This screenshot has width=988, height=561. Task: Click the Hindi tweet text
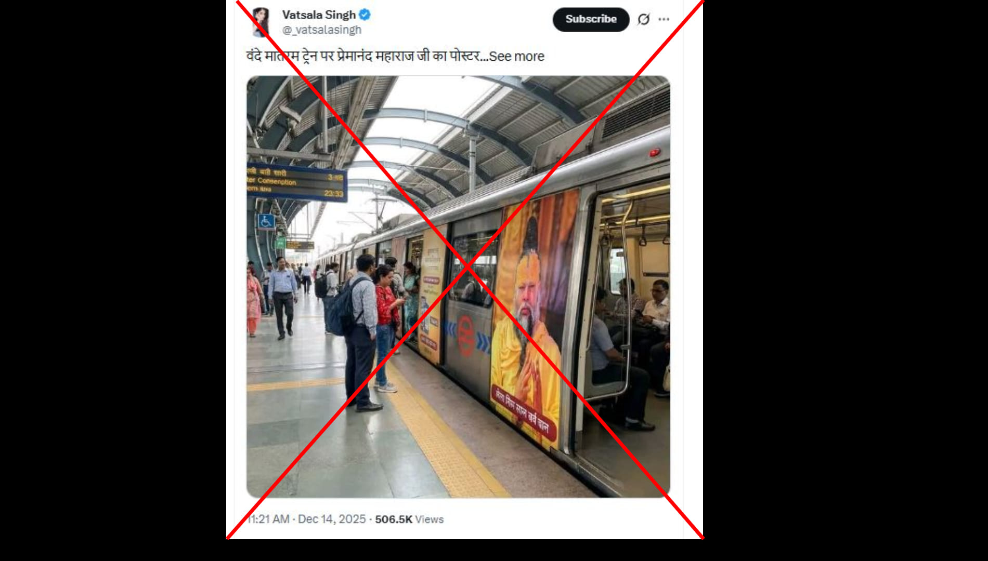click(367, 56)
